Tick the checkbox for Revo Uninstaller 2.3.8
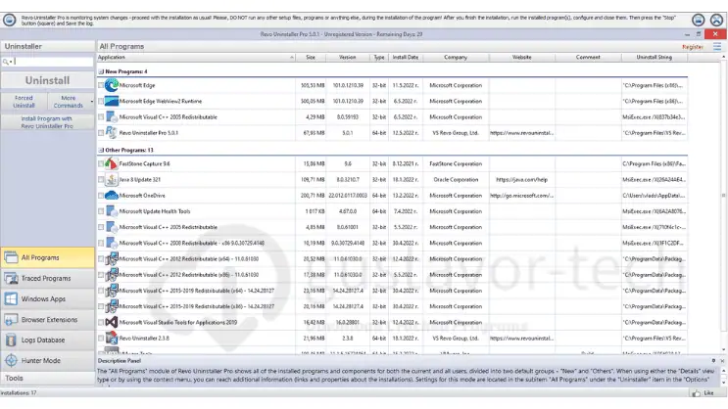The image size is (728, 409). [x=101, y=338]
